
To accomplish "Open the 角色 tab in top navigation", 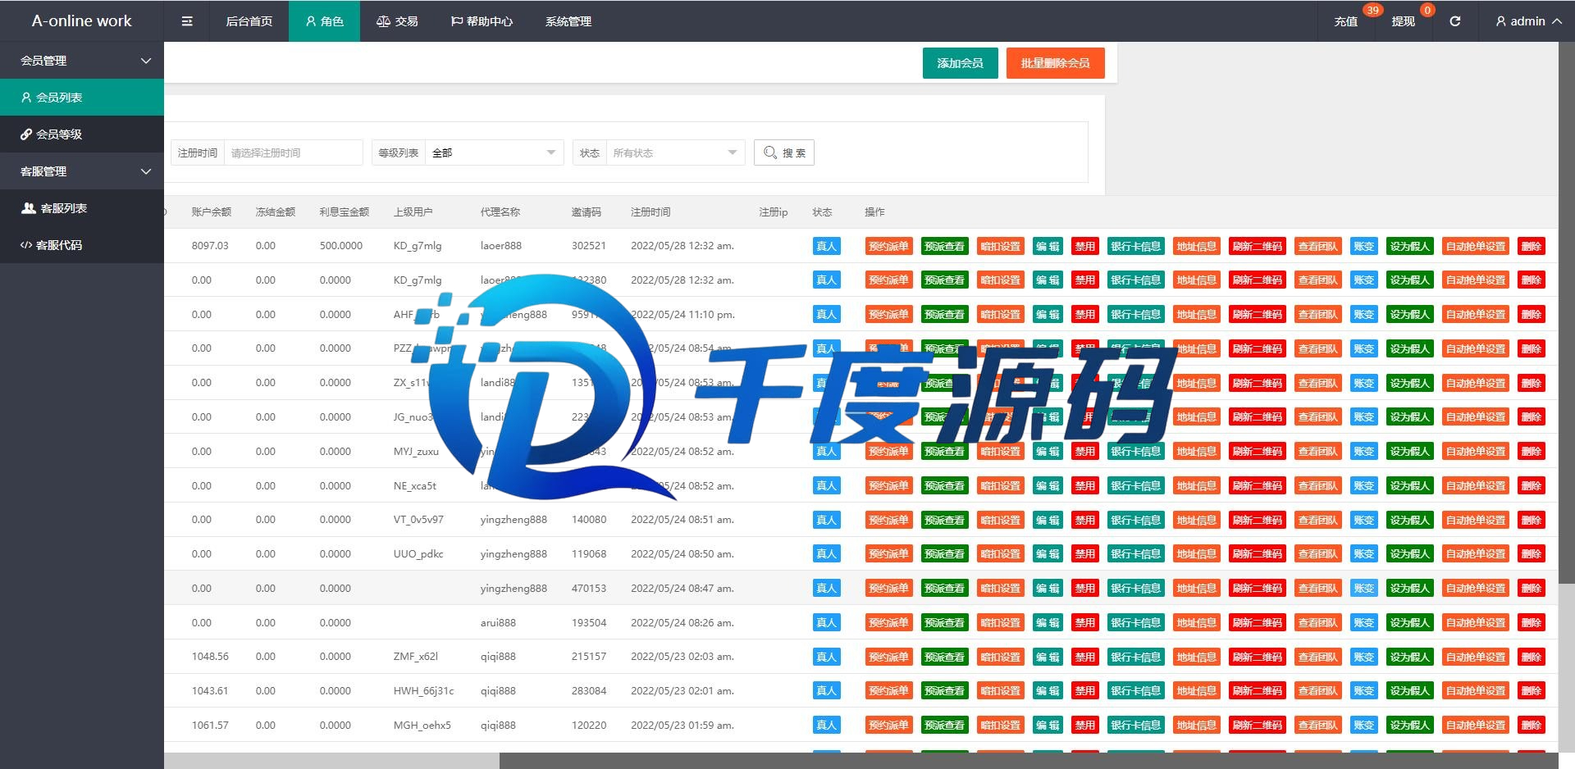I will [x=324, y=21].
